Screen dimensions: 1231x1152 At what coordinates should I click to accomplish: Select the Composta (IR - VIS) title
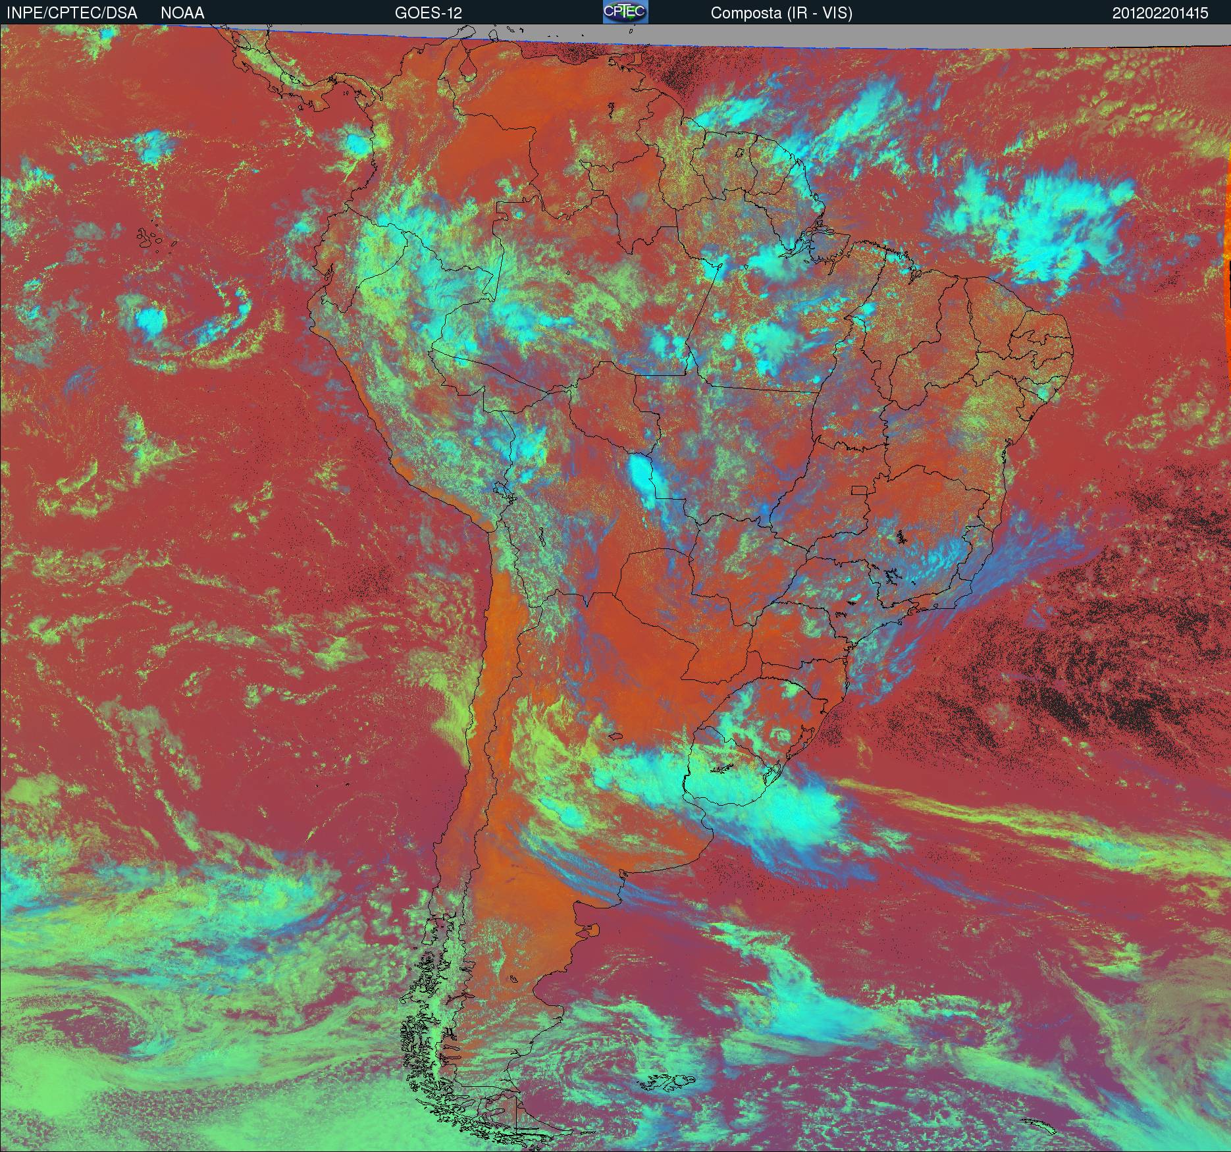click(781, 13)
